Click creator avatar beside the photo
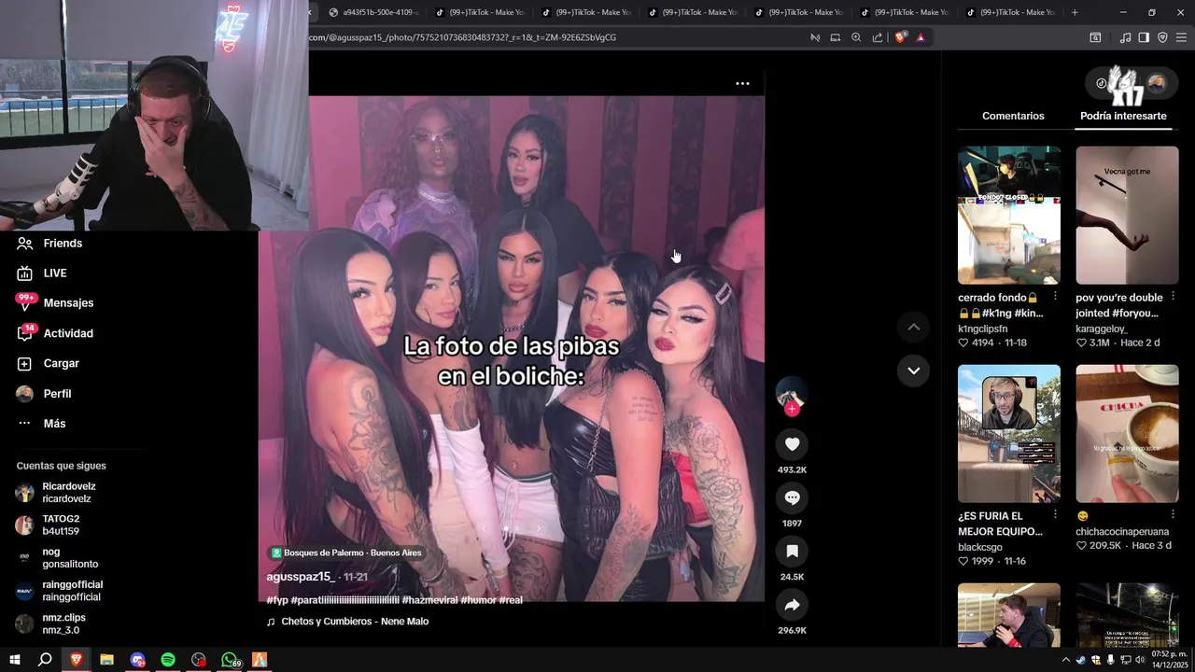Screen dimensions: 1195x672 (791, 392)
